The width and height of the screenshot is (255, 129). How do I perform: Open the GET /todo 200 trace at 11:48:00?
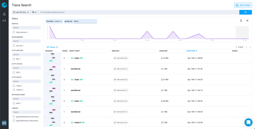pyautogui.click(x=77, y=58)
